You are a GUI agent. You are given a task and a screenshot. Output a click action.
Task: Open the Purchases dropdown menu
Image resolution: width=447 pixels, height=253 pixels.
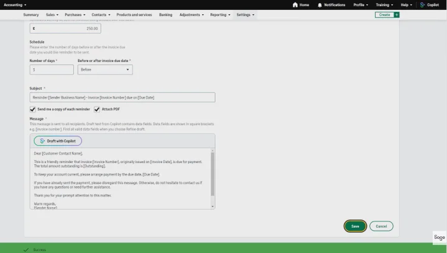pos(75,15)
